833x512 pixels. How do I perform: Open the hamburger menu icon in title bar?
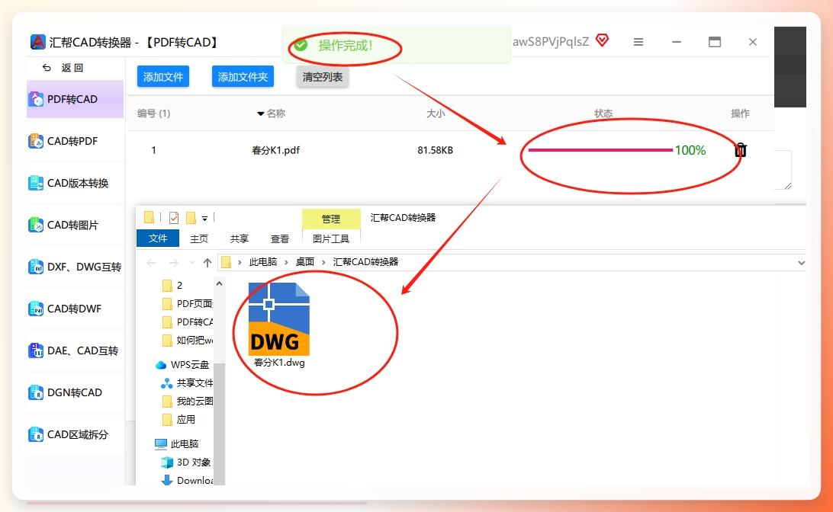coord(638,42)
